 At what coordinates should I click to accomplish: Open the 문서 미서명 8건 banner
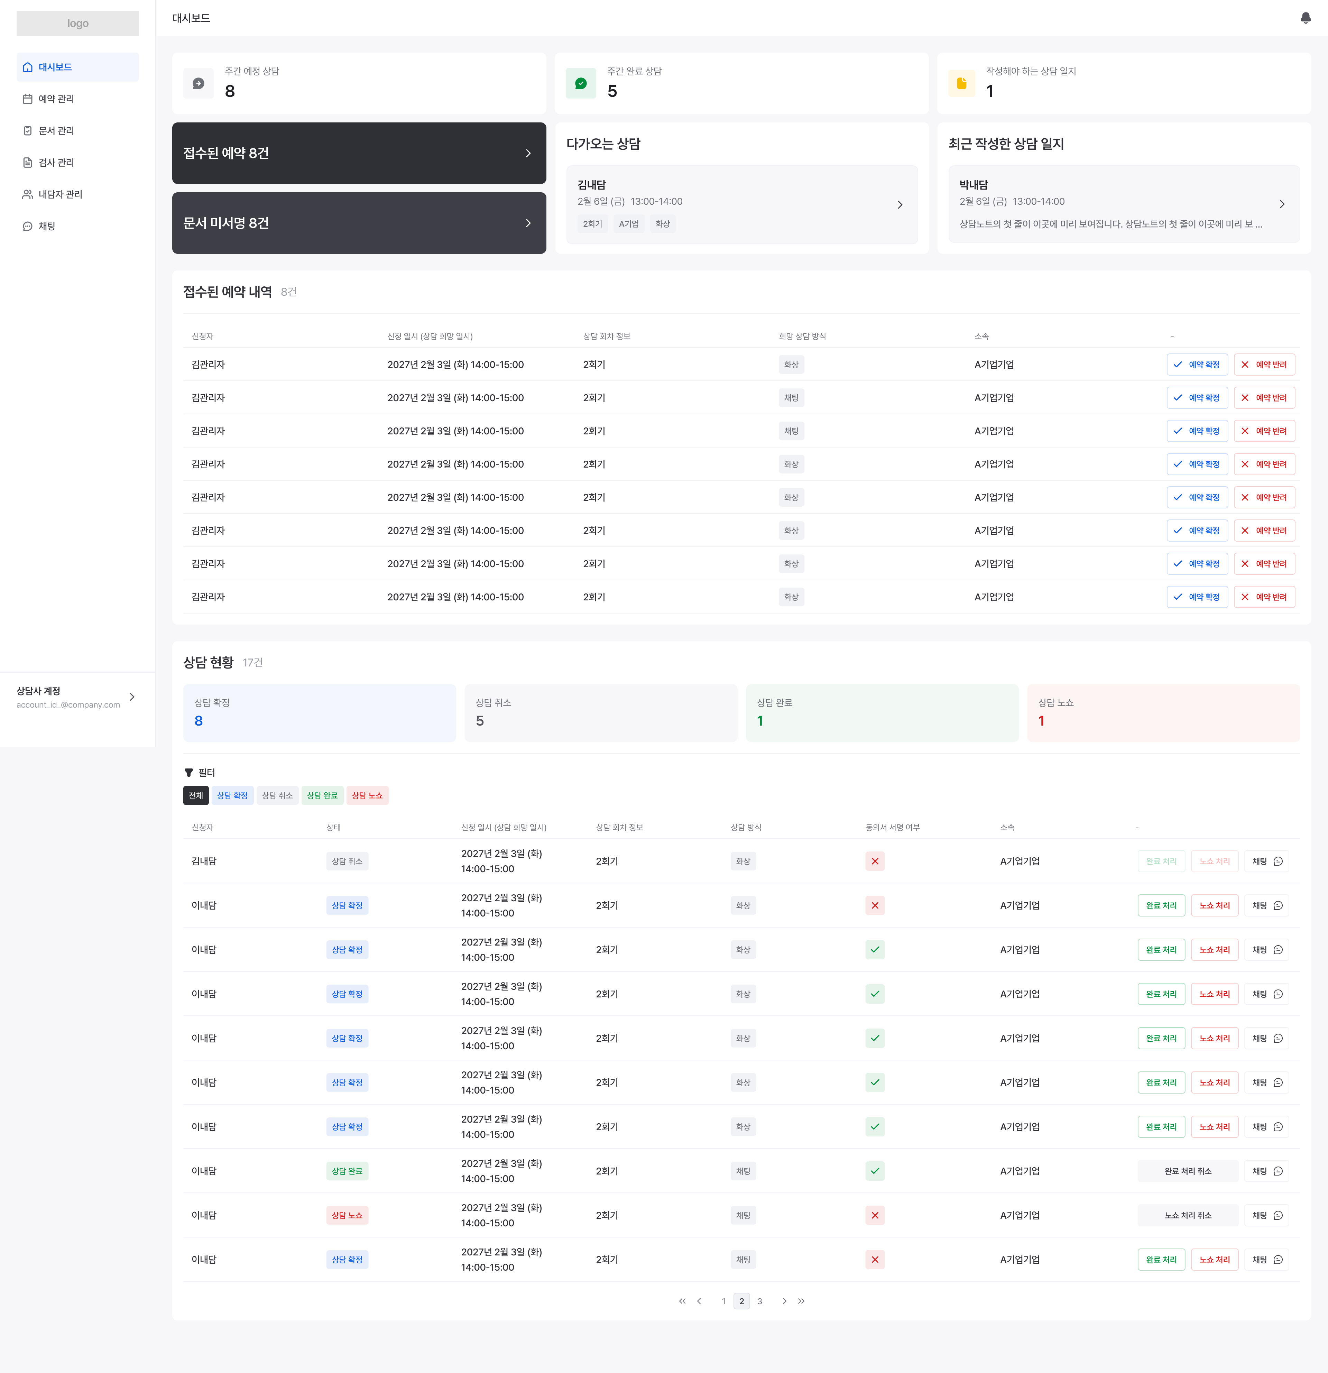359,223
